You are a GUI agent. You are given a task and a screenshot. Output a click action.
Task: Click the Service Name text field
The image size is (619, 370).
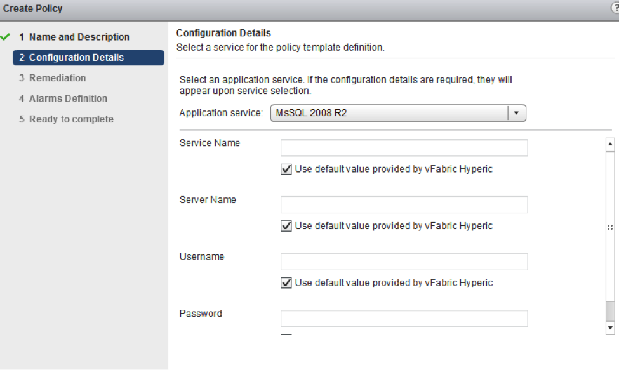(x=404, y=148)
